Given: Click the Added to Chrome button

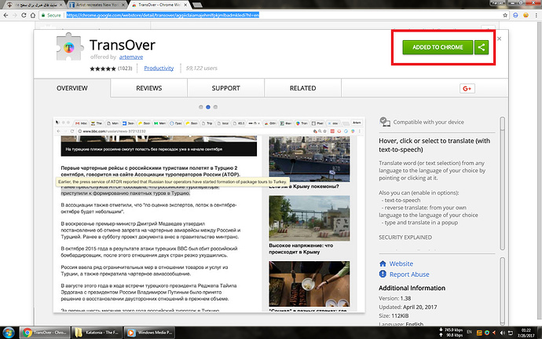Looking at the screenshot, I should click(438, 47).
